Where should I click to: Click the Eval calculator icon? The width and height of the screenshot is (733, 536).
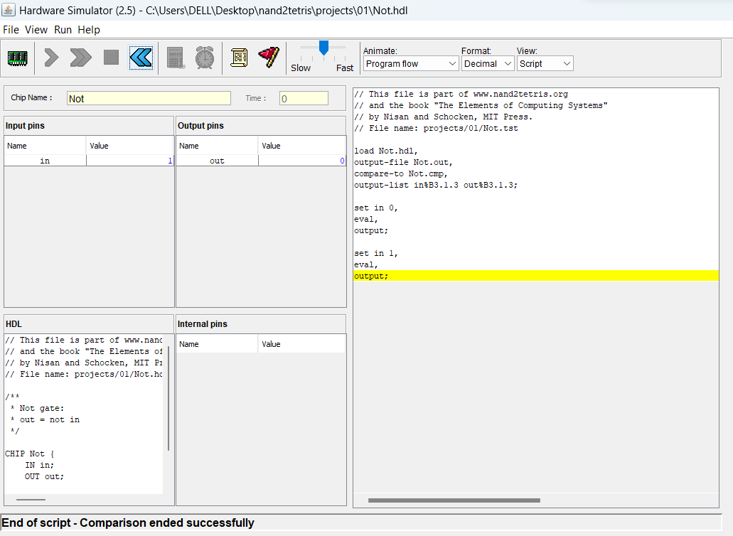click(175, 58)
